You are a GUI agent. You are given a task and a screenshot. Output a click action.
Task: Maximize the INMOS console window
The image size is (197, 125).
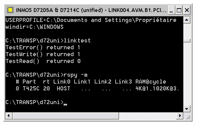coord(179,10)
